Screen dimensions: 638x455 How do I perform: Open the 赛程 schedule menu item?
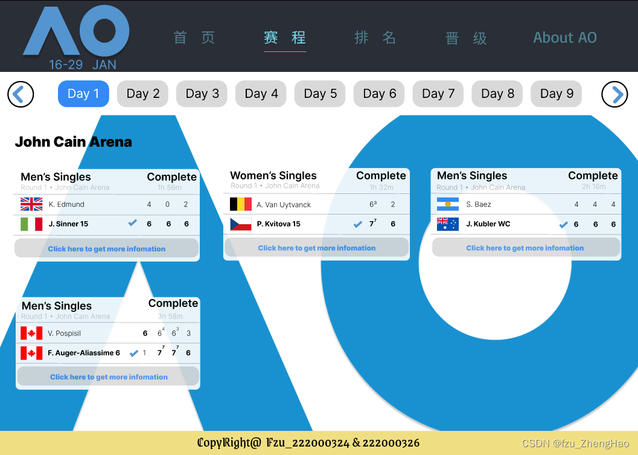point(285,37)
